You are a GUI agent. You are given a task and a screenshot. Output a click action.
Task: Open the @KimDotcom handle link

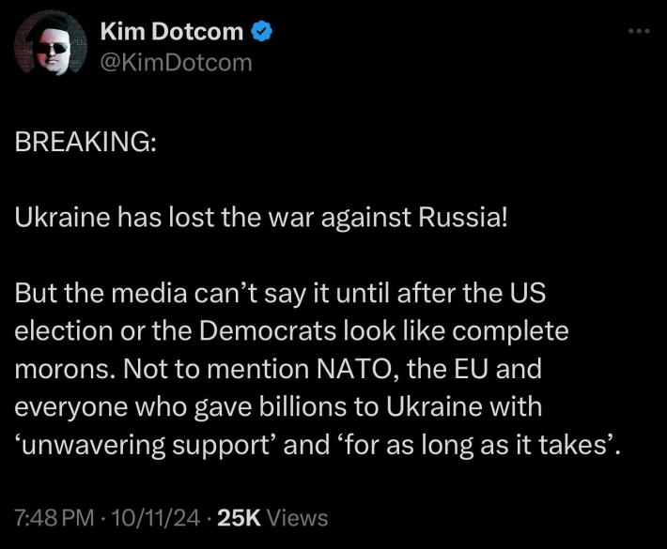pyautogui.click(x=176, y=63)
